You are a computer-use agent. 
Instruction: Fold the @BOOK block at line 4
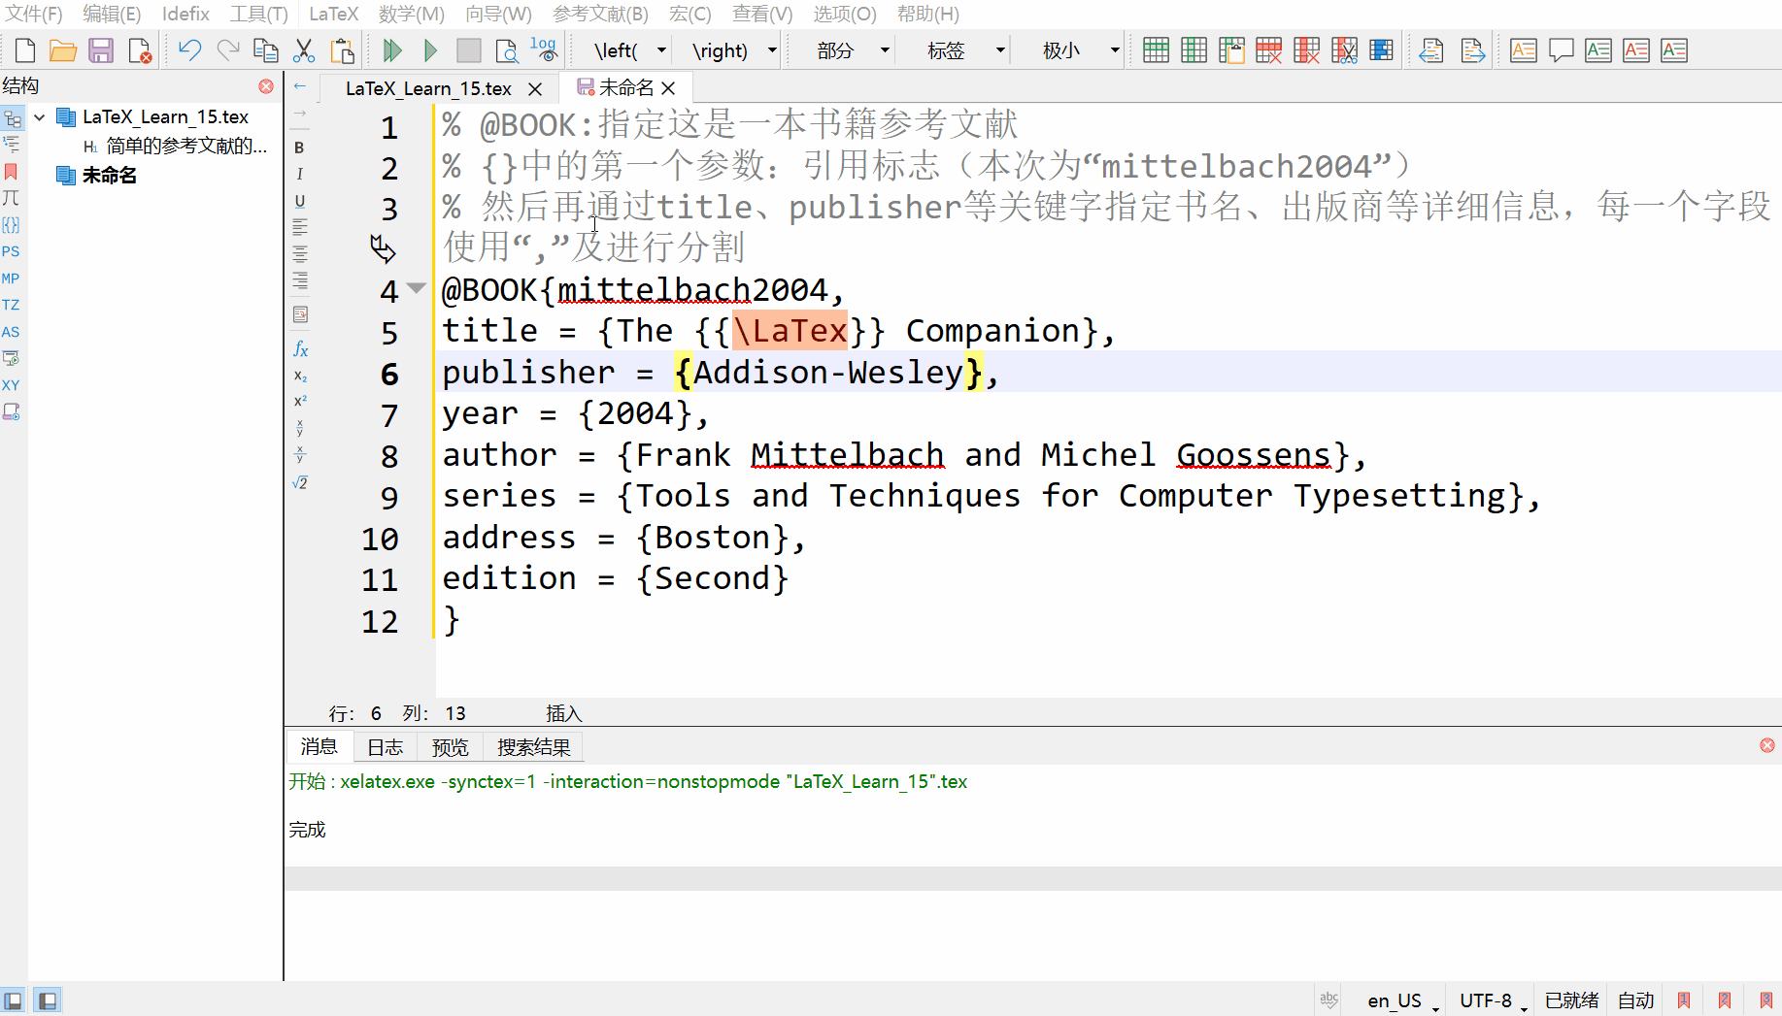pos(417,288)
